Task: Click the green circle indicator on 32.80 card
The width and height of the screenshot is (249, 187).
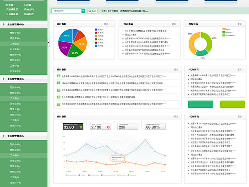Action: [81, 127]
